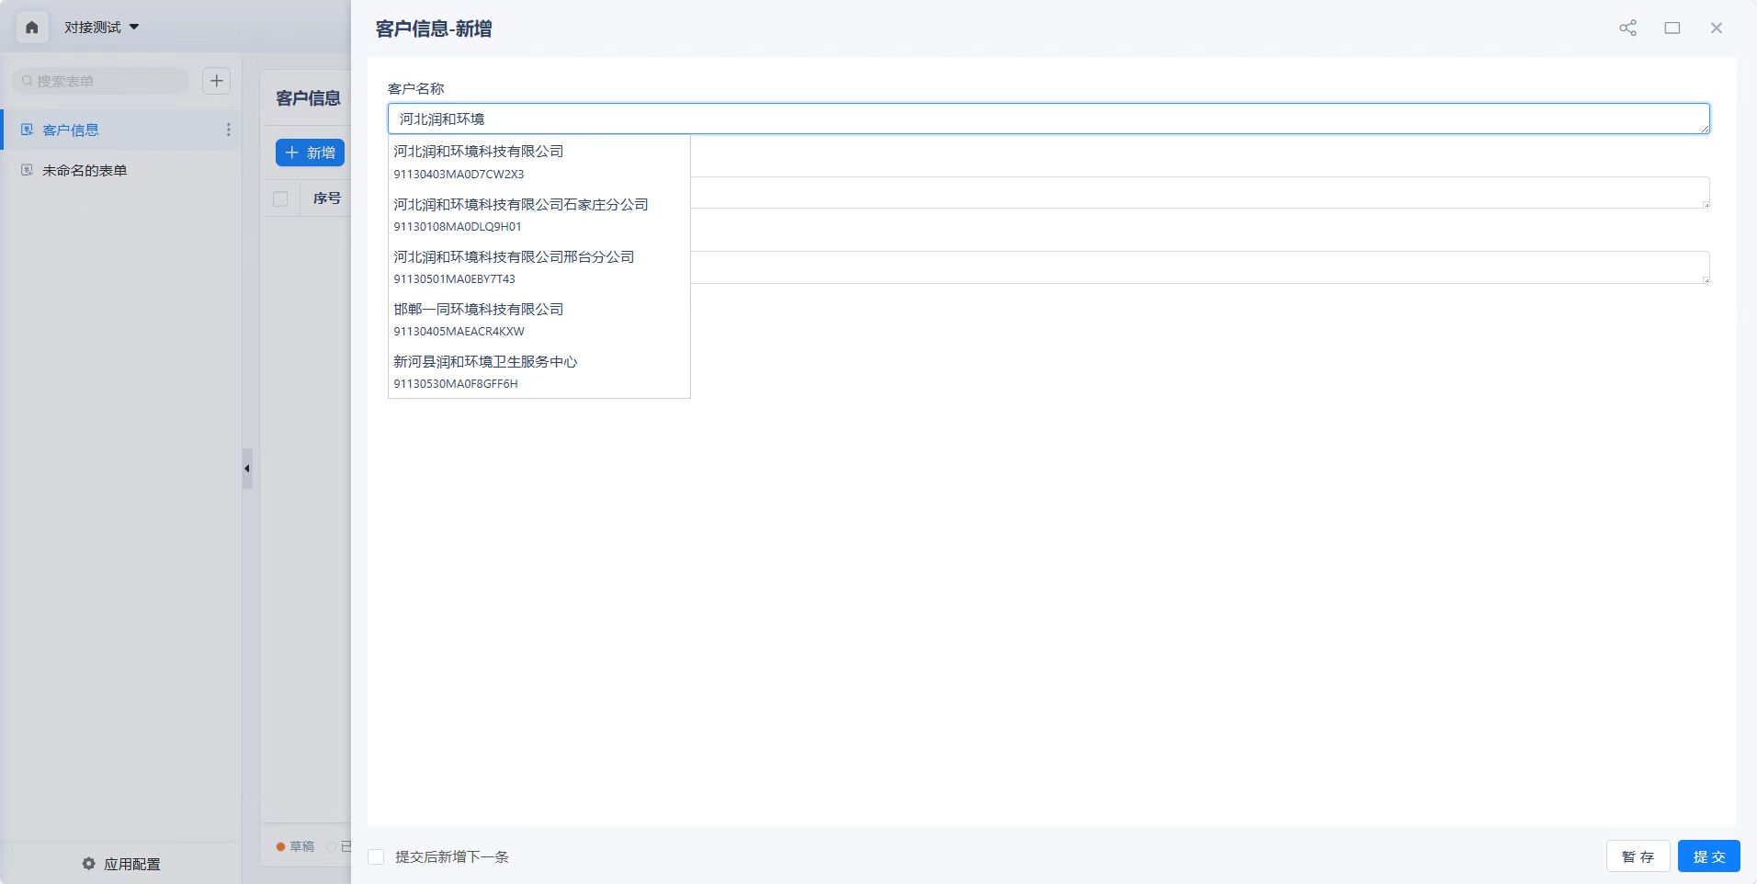Choose suggestion 邯郸一同环境科技有限公司
This screenshot has height=884, width=1757.
coord(538,319)
